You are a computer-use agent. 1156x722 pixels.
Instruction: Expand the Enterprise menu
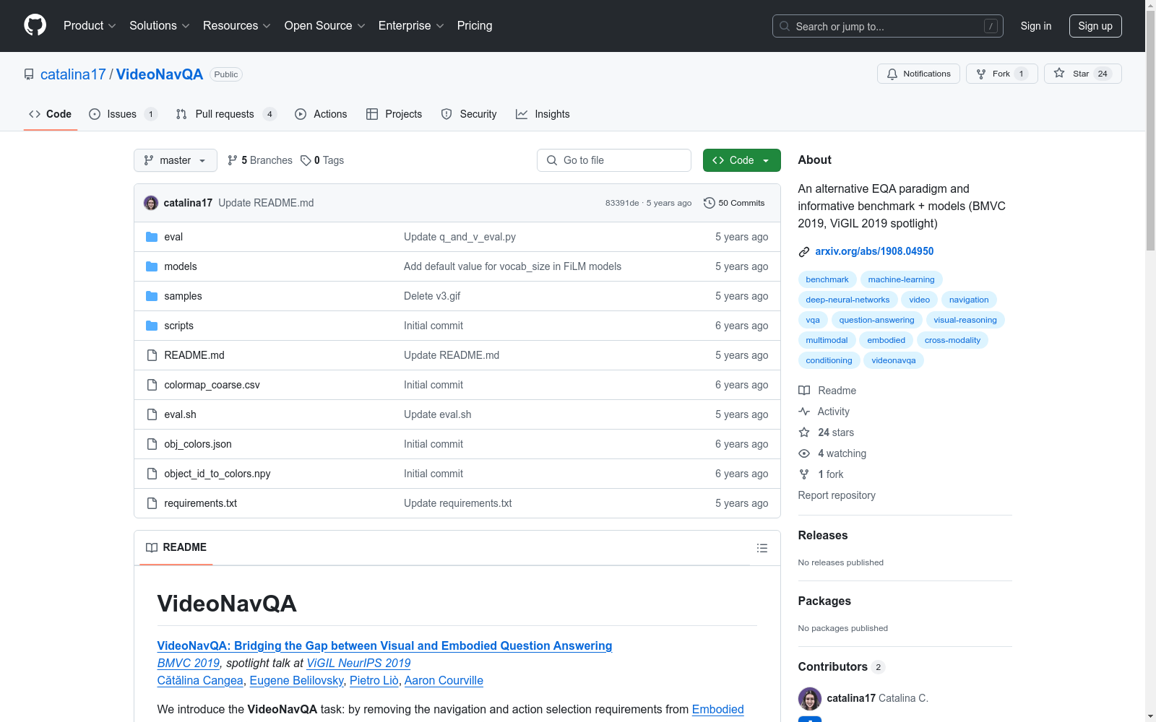(411, 25)
